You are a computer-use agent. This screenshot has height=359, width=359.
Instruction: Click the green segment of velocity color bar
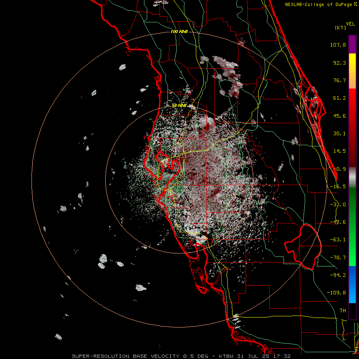(352, 227)
